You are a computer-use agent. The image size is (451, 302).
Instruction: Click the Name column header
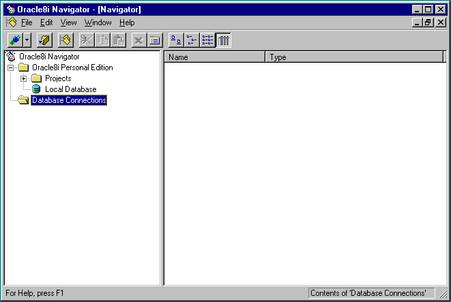(214, 57)
